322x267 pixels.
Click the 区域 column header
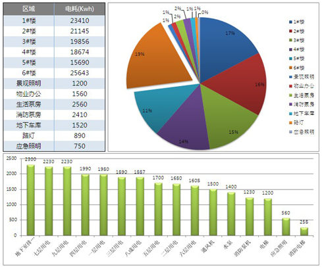tap(29, 9)
